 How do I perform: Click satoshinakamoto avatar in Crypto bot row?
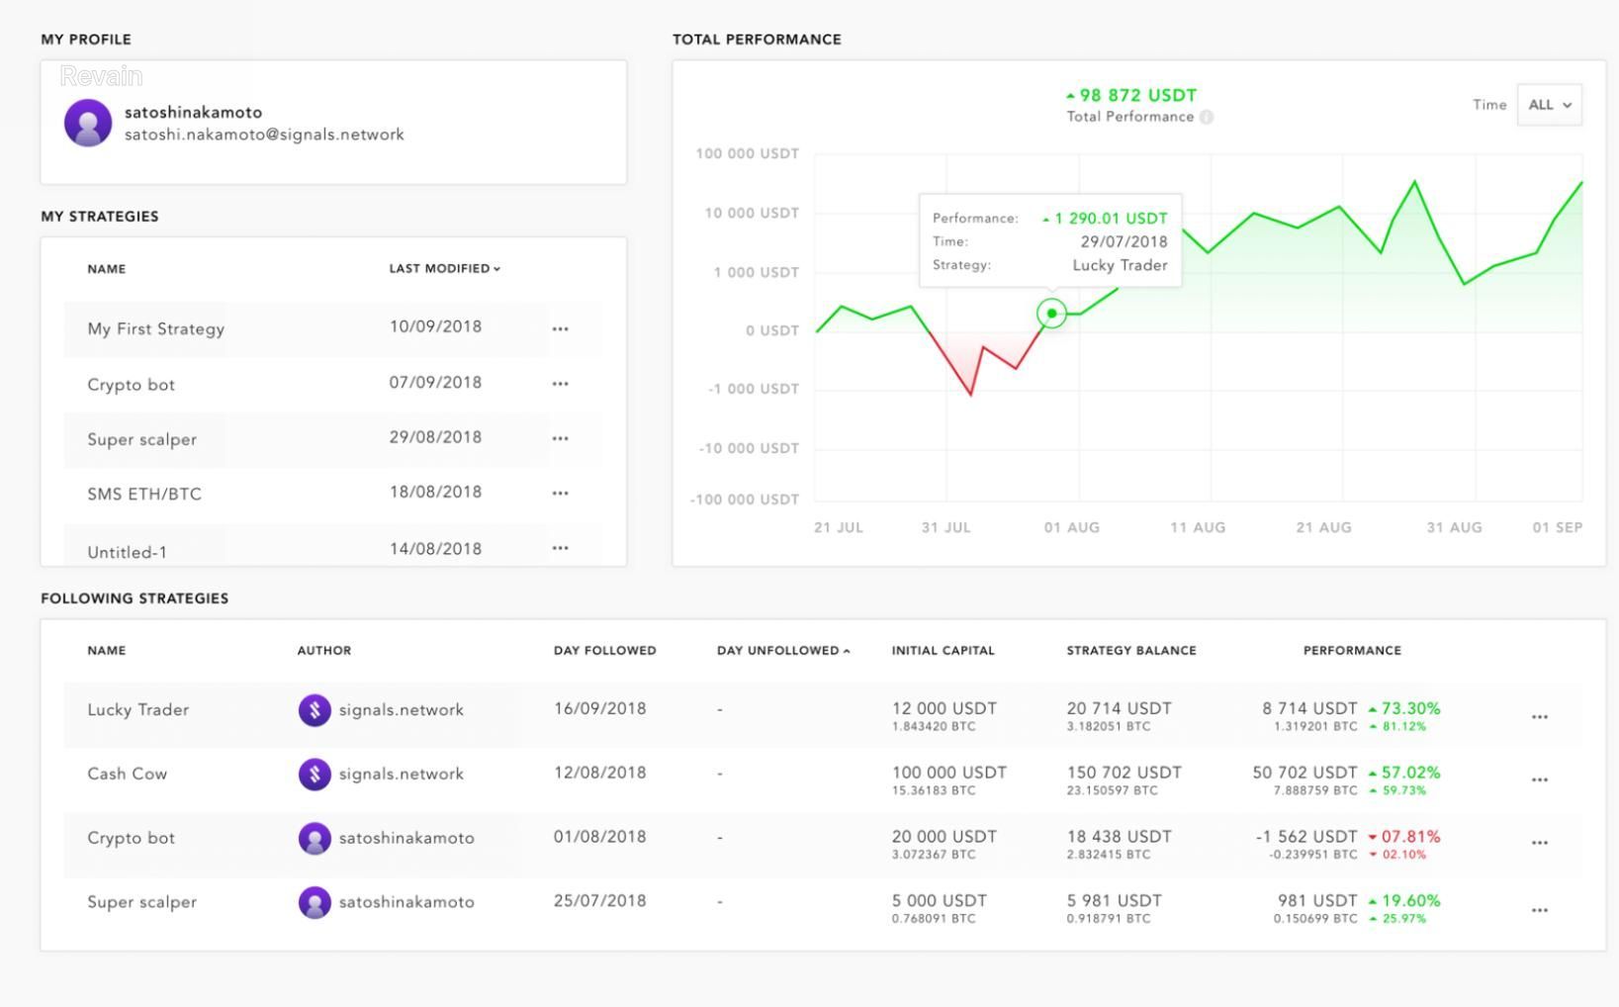pos(315,839)
